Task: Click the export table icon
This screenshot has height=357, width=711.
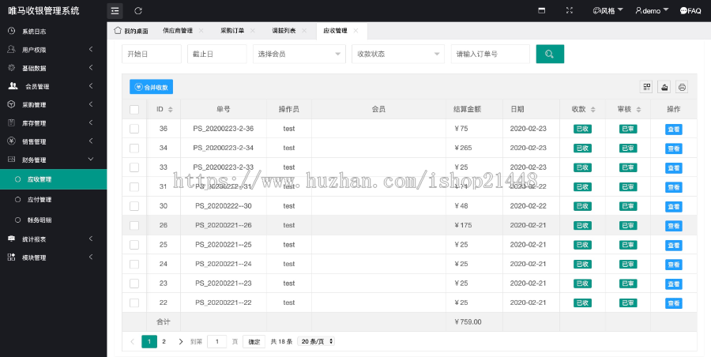Action: (x=664, y=87)
